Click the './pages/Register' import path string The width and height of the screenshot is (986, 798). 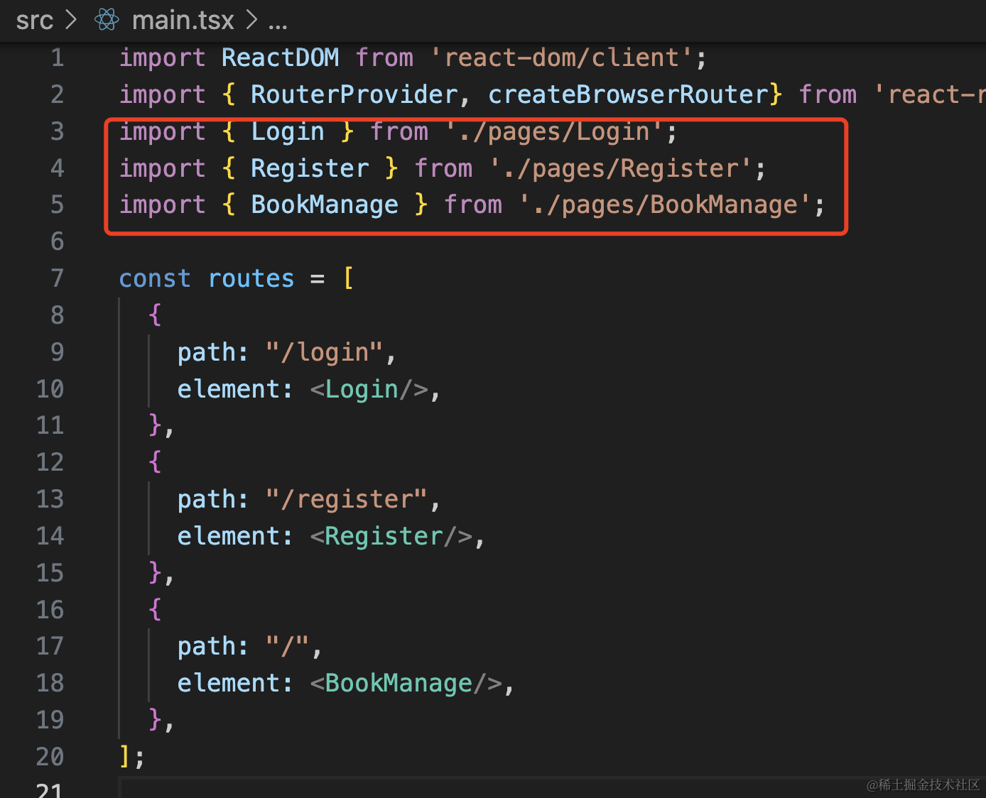click(x=620, y=168)
